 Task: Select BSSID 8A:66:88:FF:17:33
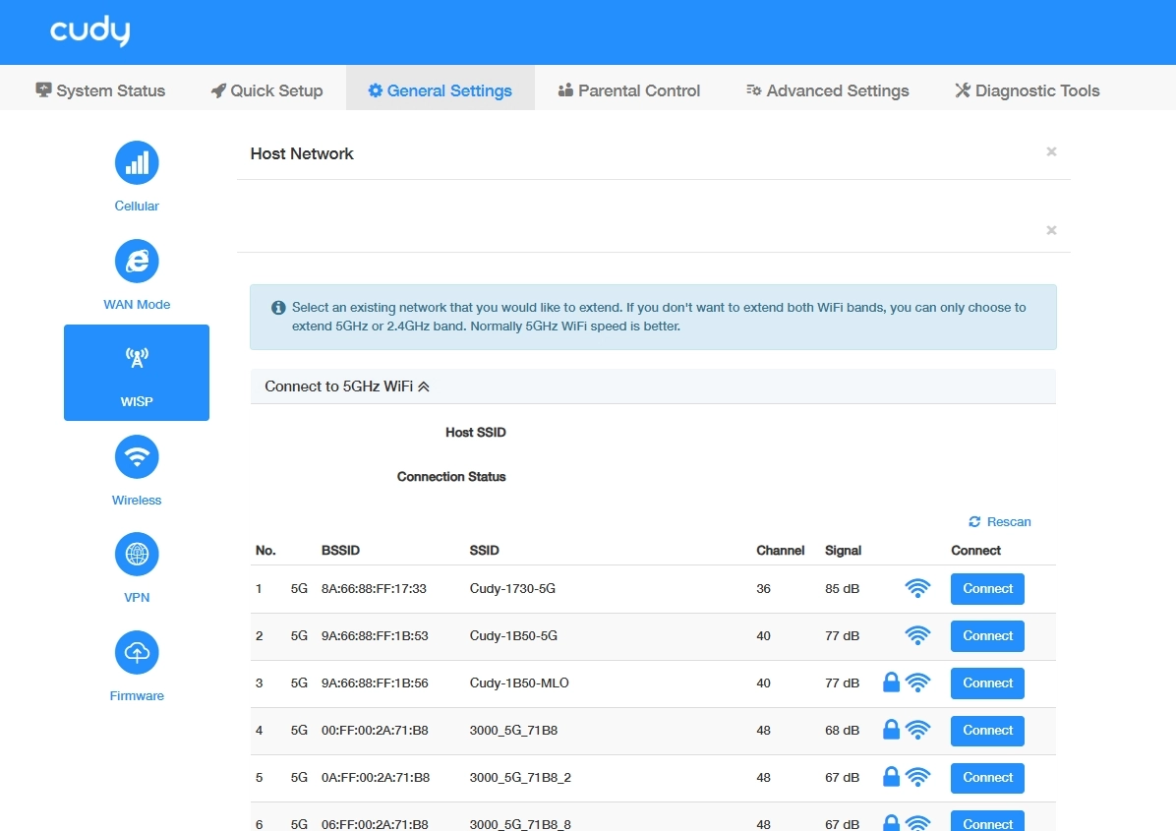point(374,589)
